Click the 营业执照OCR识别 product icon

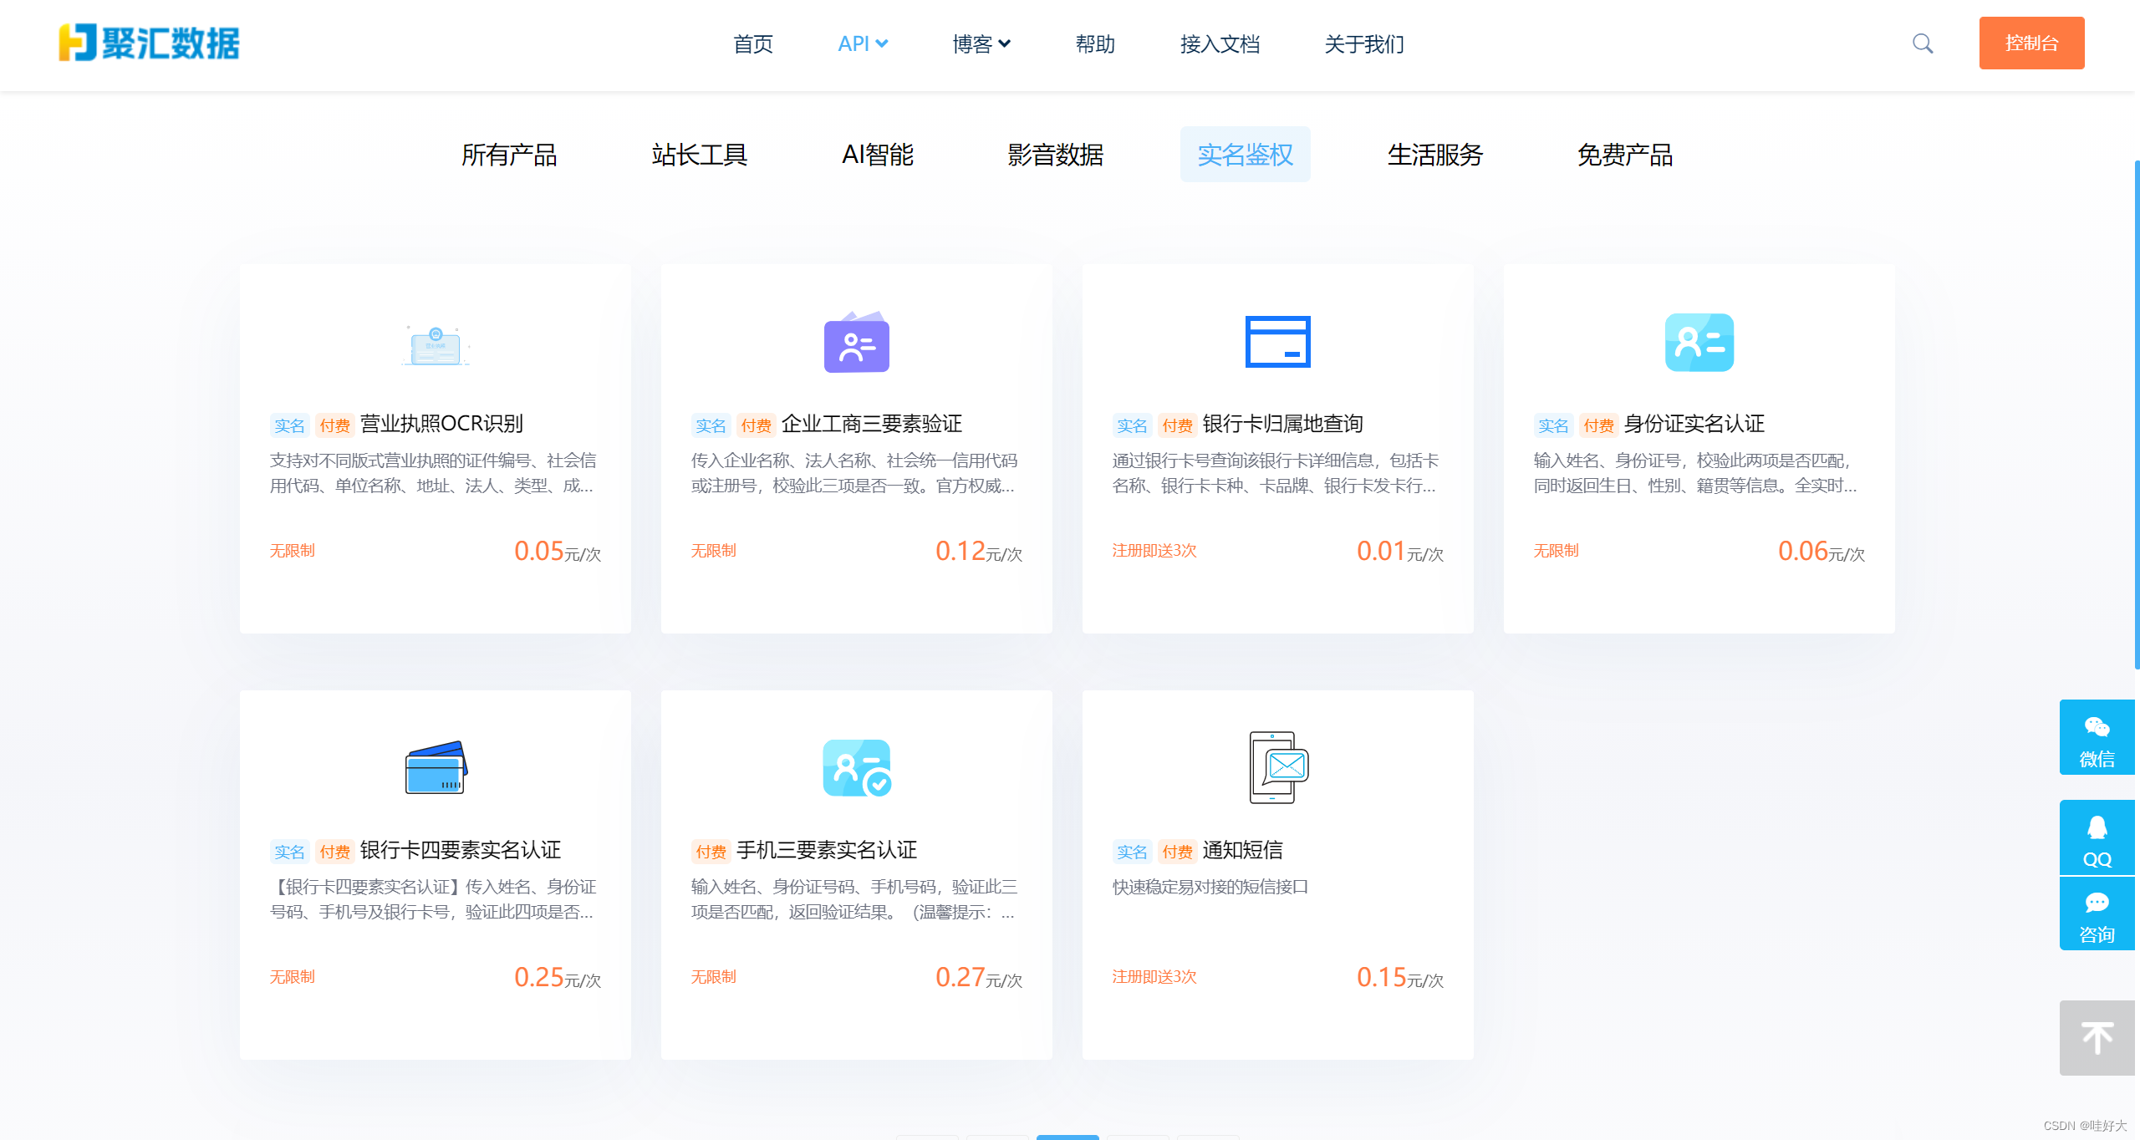coord(435,344)
